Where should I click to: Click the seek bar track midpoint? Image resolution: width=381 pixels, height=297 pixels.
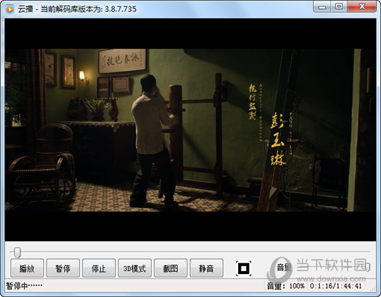(190, 252)
